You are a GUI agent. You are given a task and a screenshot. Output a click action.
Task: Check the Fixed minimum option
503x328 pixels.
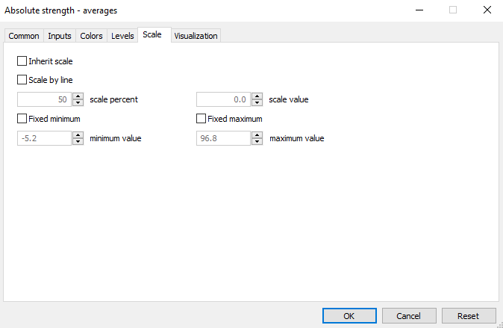tap(22, 118)
